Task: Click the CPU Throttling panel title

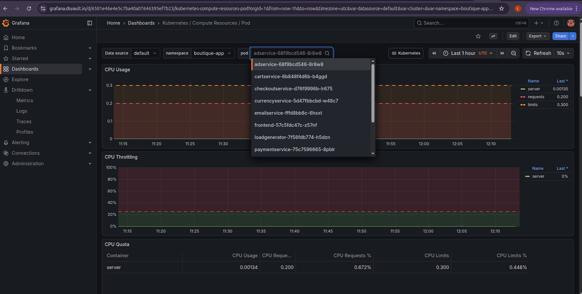Action: 121,157
